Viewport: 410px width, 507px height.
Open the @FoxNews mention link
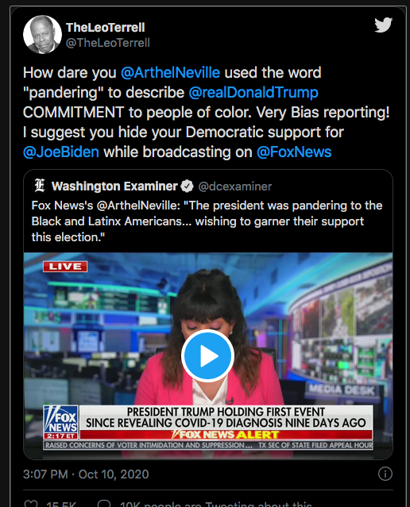(294, 152)
